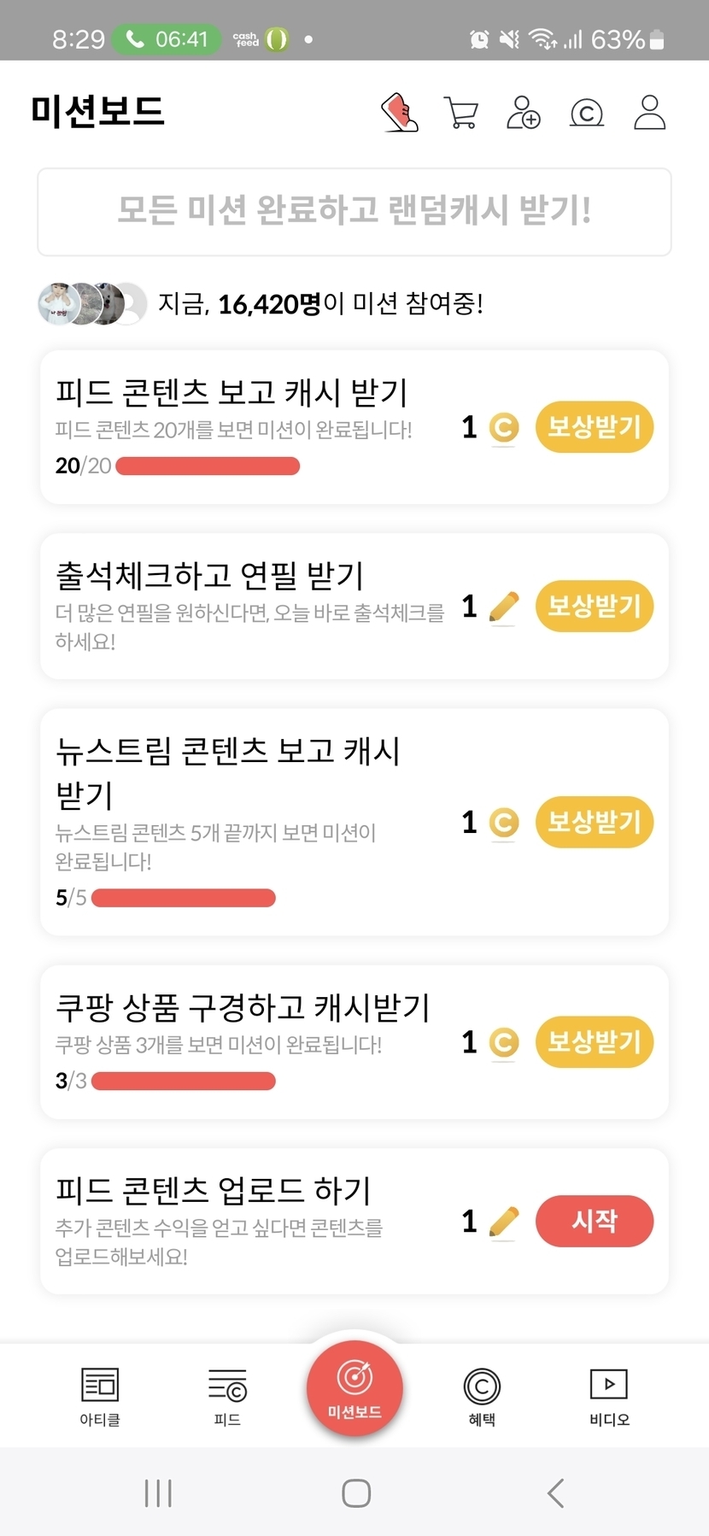Tap the red sneaker icon in header
This screenshot has width=709, height=1536.
pos(400,112)
